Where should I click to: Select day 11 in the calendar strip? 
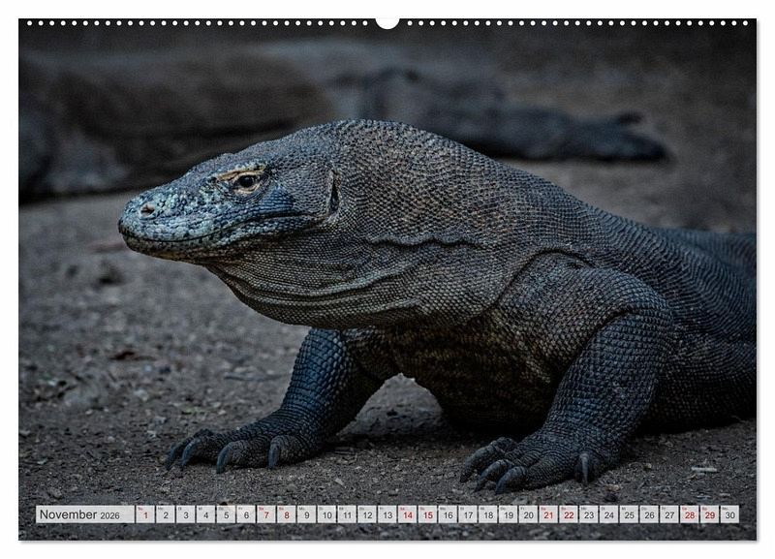click(347, 514)
